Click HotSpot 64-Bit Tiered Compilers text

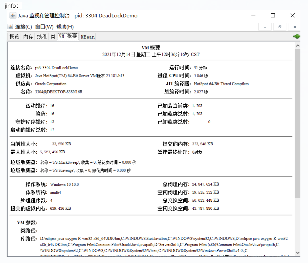tap(221, 84)
